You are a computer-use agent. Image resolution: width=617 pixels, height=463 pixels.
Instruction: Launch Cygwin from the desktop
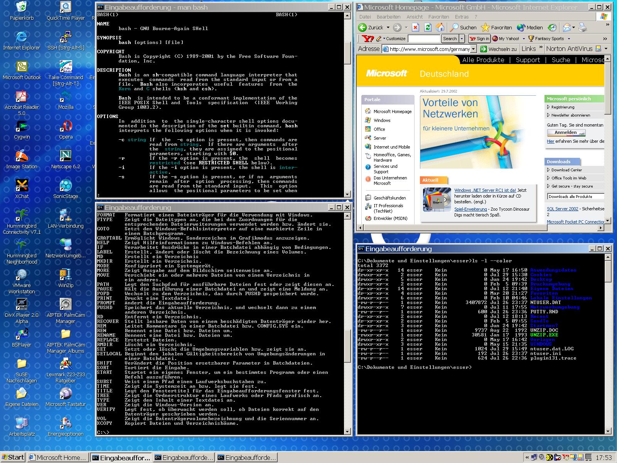[22, 125]
